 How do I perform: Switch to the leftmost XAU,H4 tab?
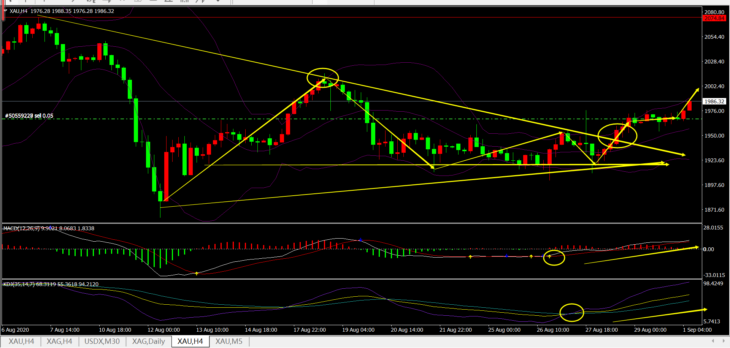coord(21,341)
